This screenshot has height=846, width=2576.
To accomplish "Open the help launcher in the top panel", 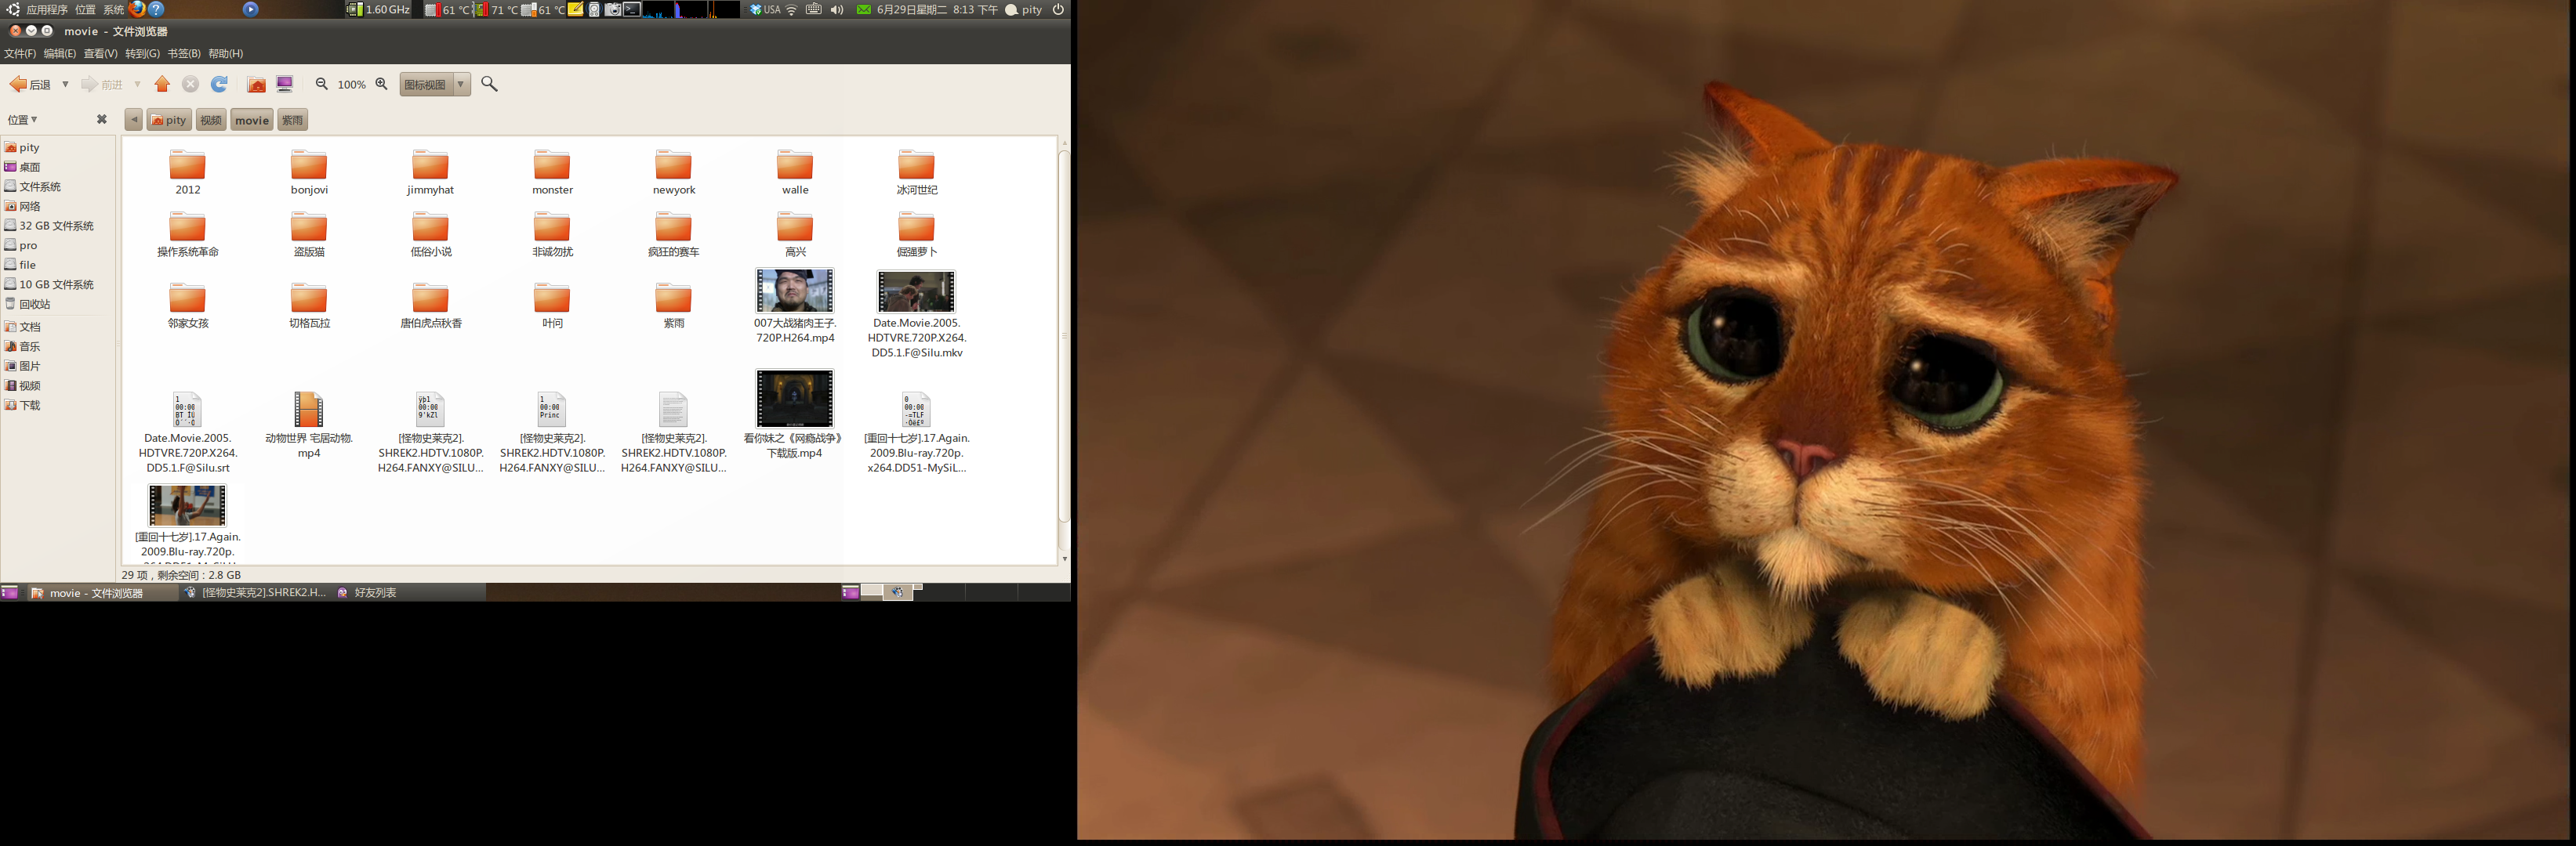I will point(156,9).
